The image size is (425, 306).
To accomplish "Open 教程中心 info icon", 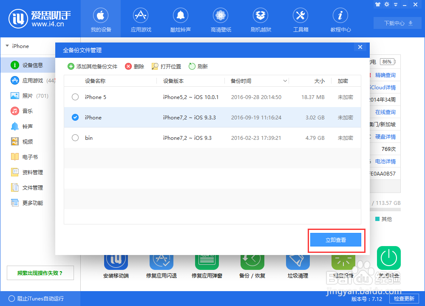I will click(x=340, y=15).
